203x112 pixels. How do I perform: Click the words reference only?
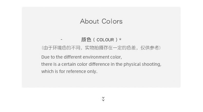(x=82, y=71)
